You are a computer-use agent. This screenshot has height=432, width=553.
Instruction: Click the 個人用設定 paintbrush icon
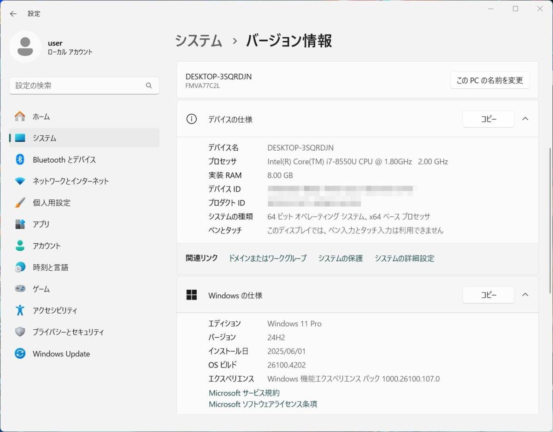click(20, 203)
